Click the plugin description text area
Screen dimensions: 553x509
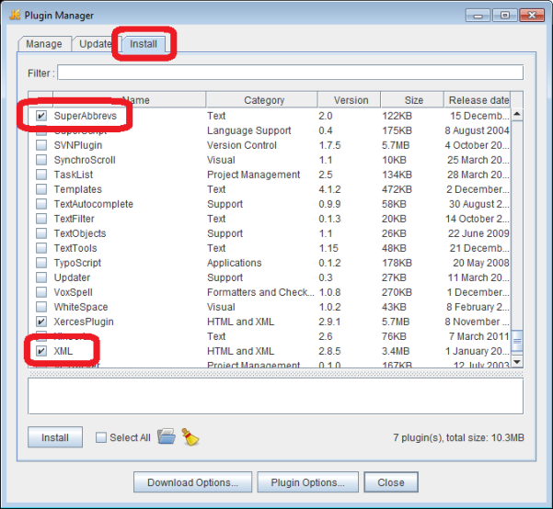pyautogui.click(x=275, y=396)
